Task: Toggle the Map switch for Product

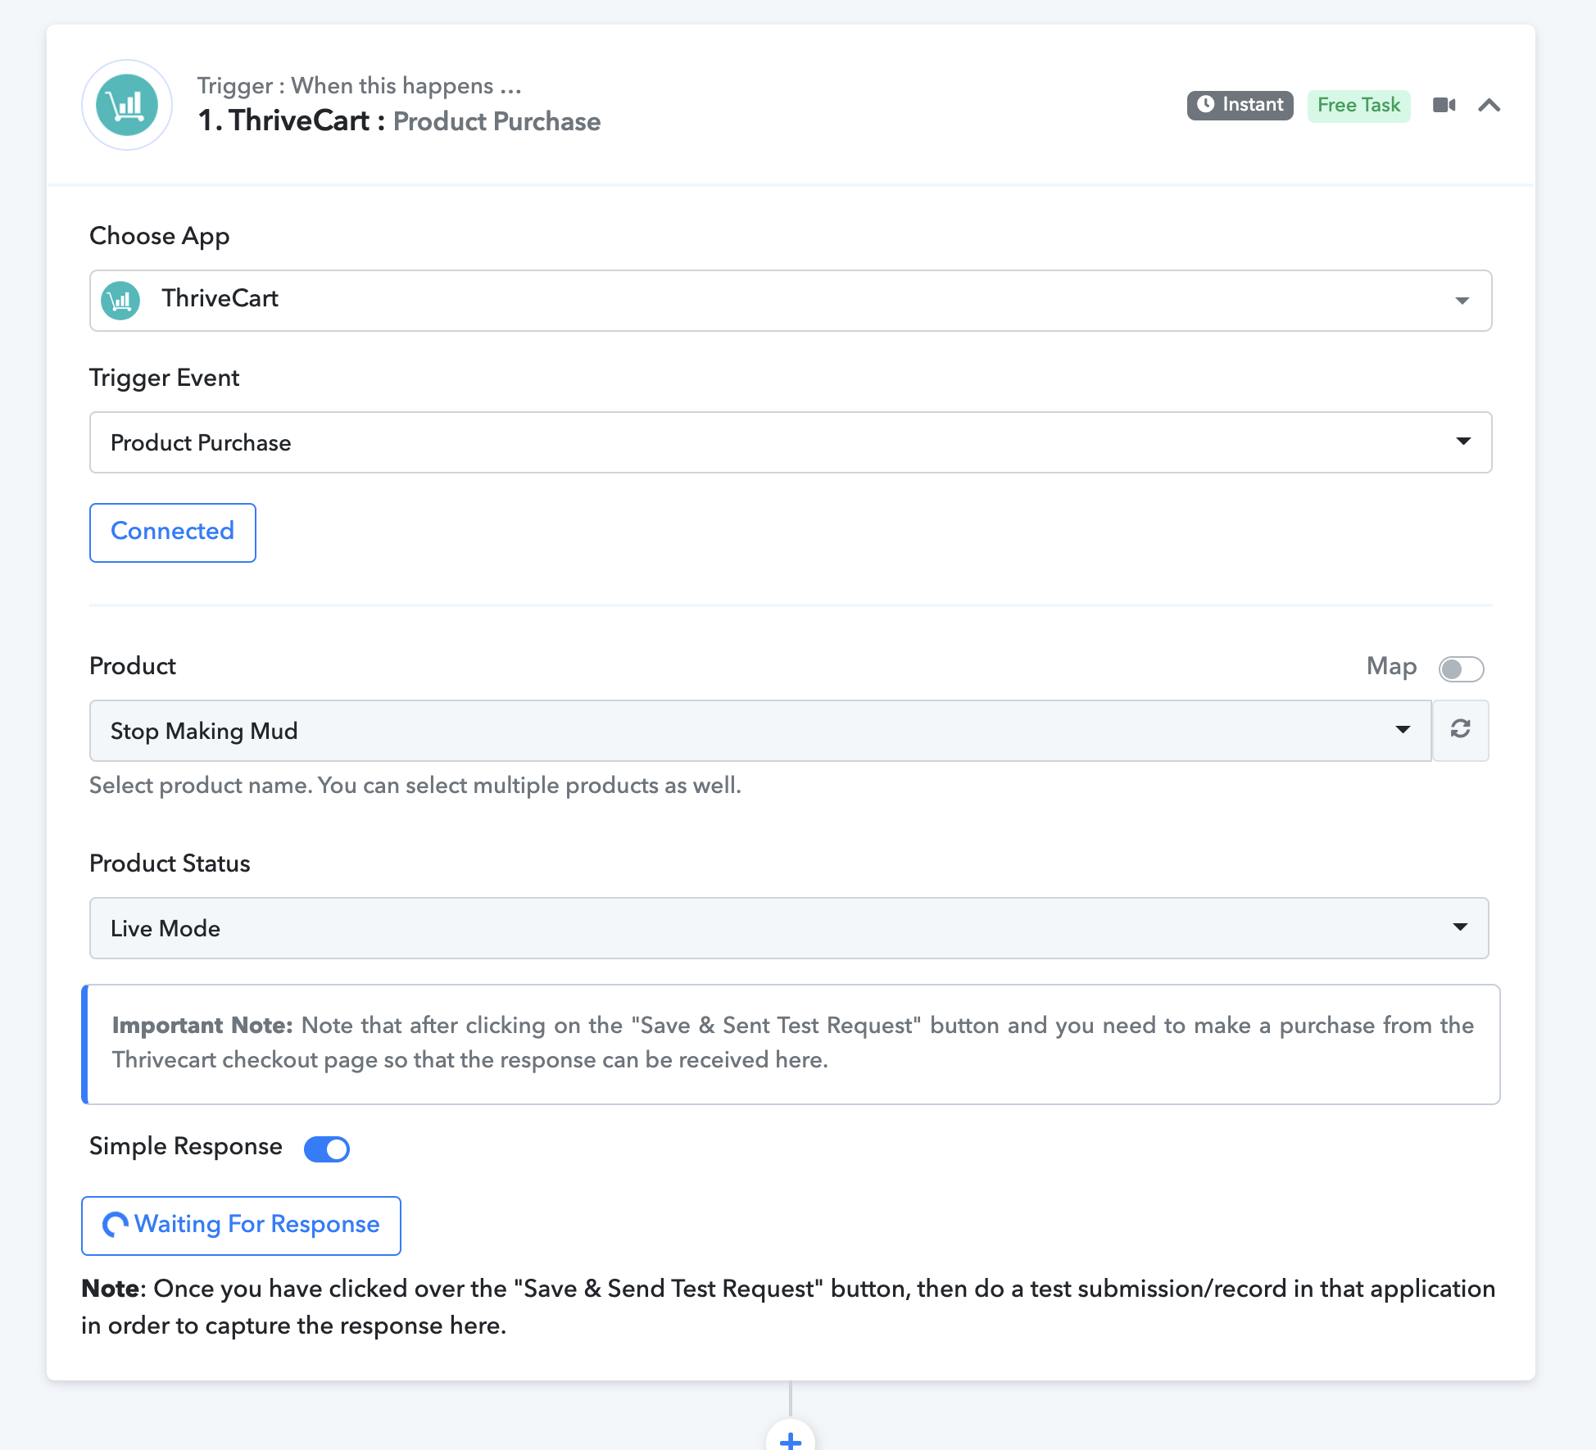Action: click(1461, 668)
